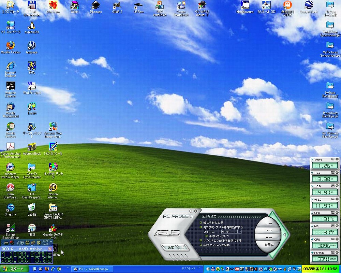Select the ごみ箱 recycle bin icon
This screenshot has width=341, height=273.
coord(32,210)
